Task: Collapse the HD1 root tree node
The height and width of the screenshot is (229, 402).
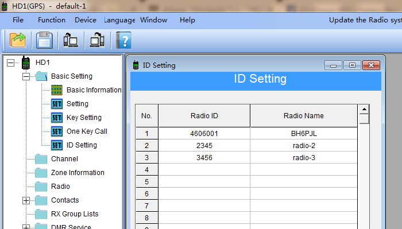Action: tap(10, 63)
